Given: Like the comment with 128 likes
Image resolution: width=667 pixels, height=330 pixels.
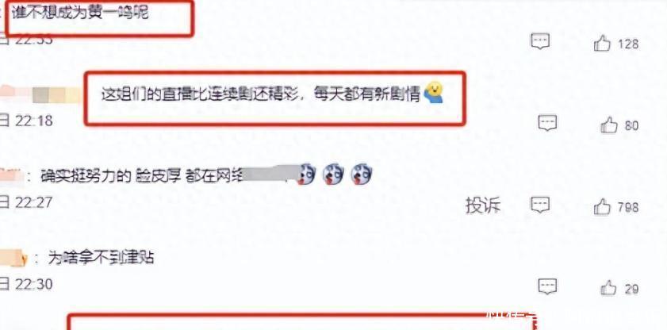Looking at the screenshot, I should coord(602,43).
